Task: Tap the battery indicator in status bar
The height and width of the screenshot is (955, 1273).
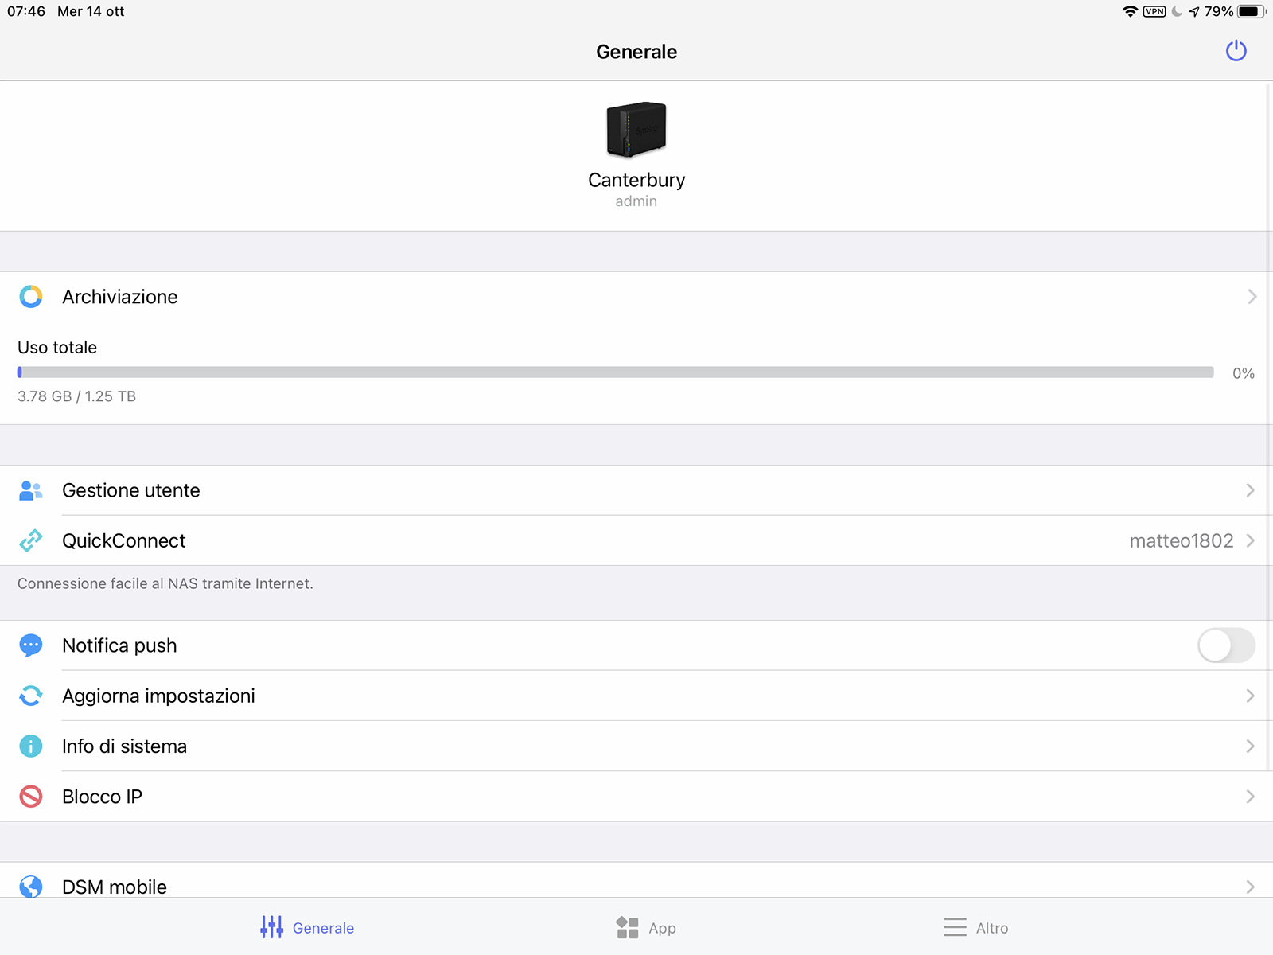Action: (x=1252, y=11)
